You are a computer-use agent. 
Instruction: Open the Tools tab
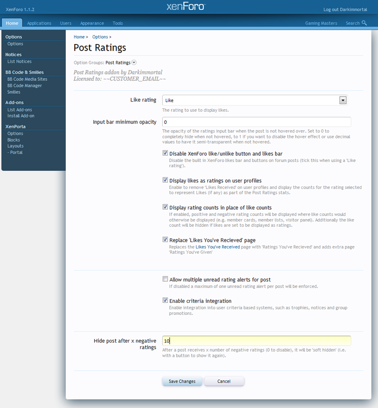click(x=118, y=23)
